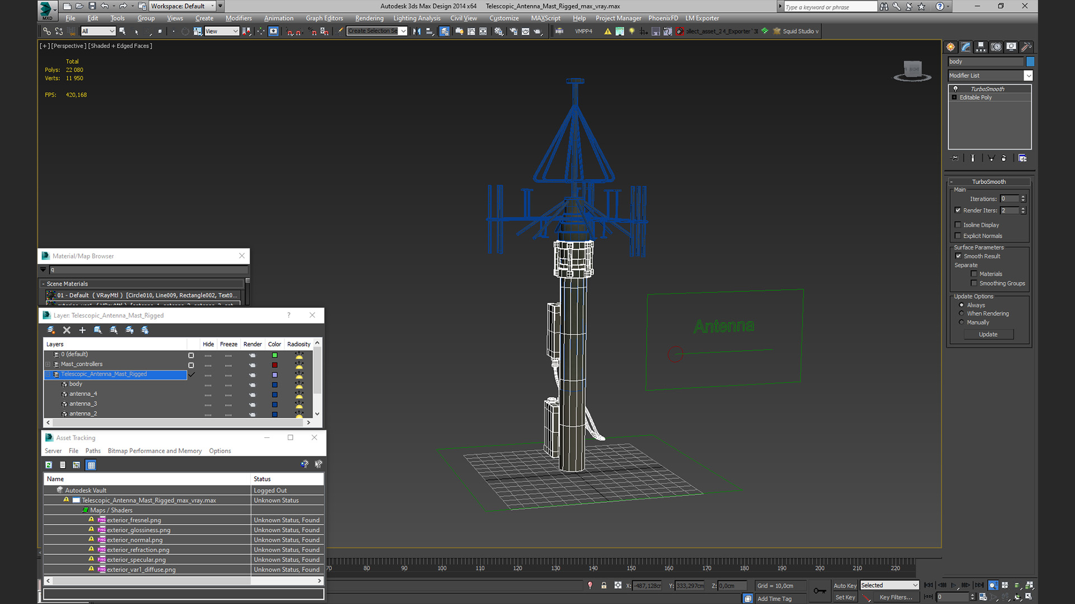Viewport: 1075px width, 604px height.
Task: Open the Graph Editors menu
Action: click(x=324, y=18)
